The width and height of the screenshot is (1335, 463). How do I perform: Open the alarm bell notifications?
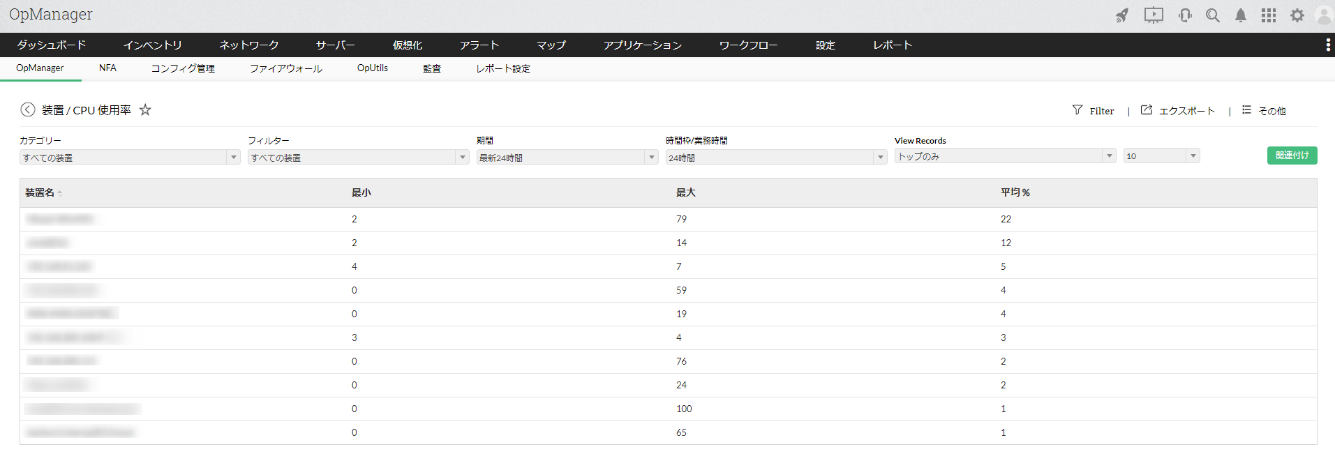[x=1241, y=15]
